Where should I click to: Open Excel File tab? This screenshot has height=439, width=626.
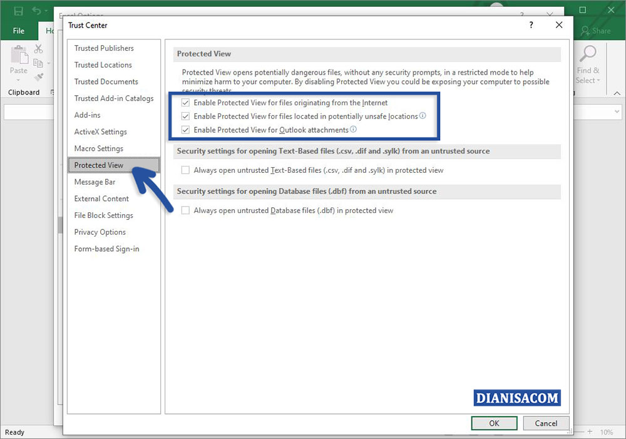[18, 31]
